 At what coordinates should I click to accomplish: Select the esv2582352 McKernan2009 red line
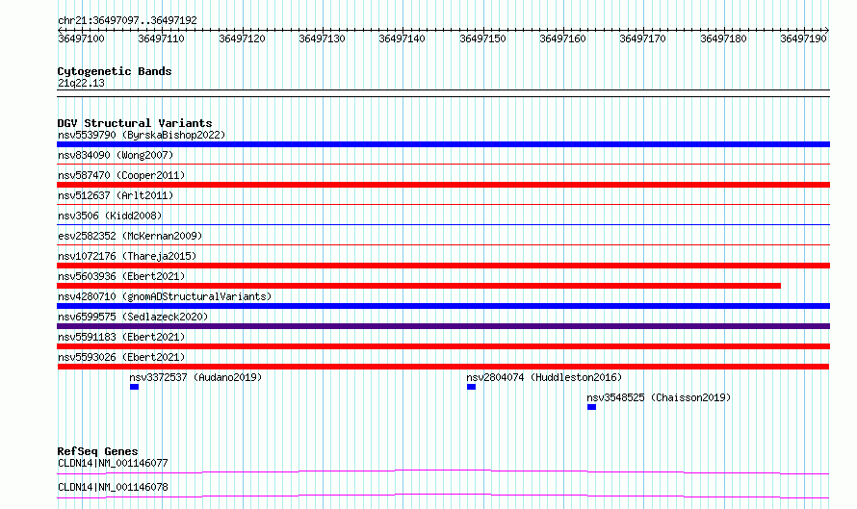point(443,244)
